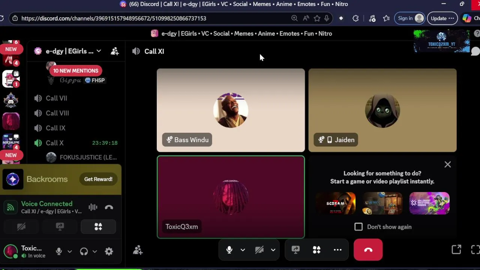
Task: Click microphone icon in address bar
Action: coord(327,18)
